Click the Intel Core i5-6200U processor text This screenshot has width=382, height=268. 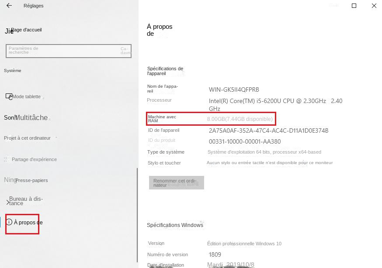pos(267,101)
